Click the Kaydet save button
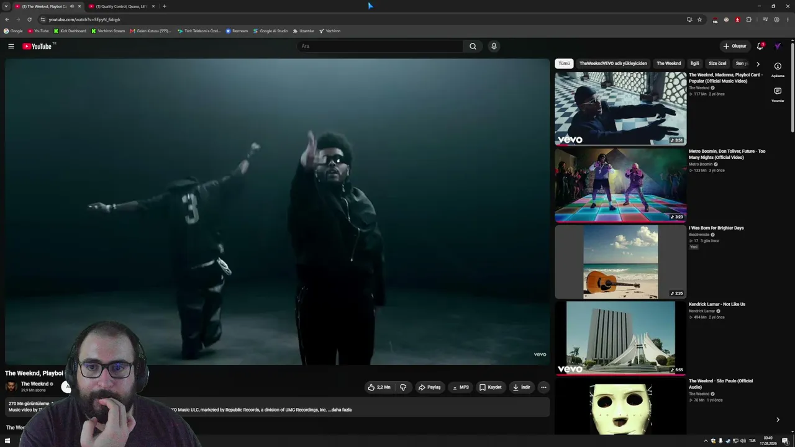The width and height of the screenshot is (795, 447). point(491,387)
